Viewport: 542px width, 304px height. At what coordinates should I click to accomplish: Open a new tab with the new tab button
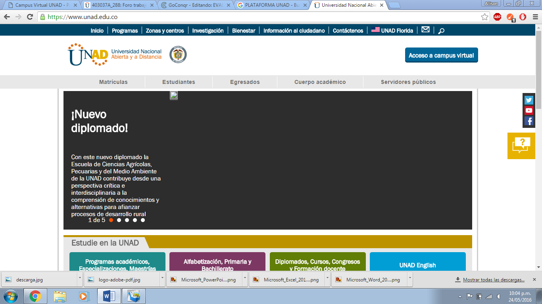coord(394,5)
